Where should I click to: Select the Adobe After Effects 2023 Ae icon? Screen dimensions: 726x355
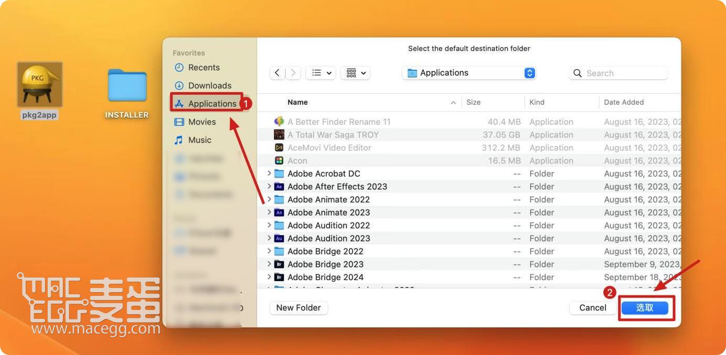click(279, 186)
